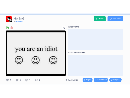Click the left smiley face on the stage
130x98 pixels.
coord(19,60)
